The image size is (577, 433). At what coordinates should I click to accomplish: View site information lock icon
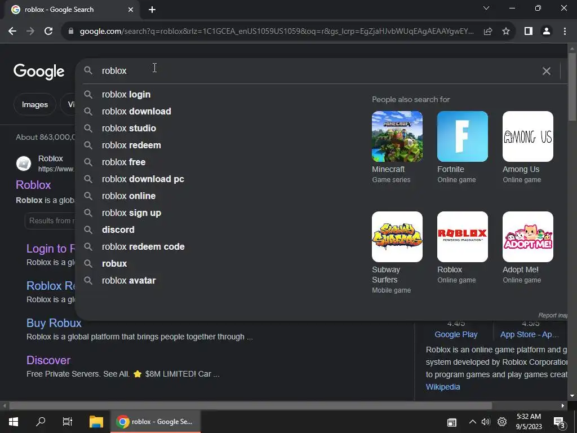70,32
